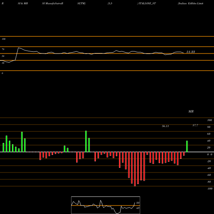Image resolution: width=214 pixels, height=214 pixels.
Task: Select the 'SI(TM)' header label
Action: coord(81,3)
